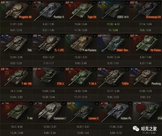162x136 pixels.
Task: Select the Schwarzpz.58 tank thumbnail
Action: (x=146, y=11)
